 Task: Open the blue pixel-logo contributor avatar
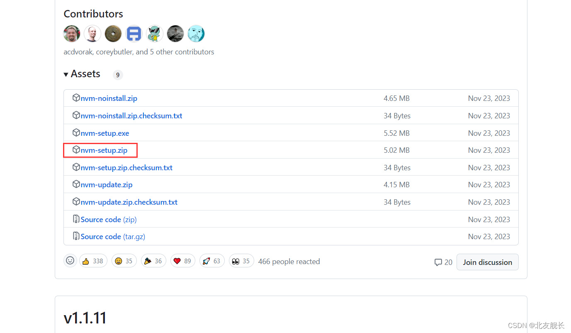[134, 34]
